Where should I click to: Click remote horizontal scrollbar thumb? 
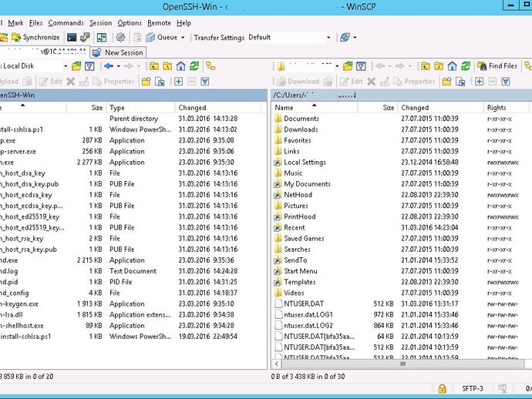click(402, 364)
